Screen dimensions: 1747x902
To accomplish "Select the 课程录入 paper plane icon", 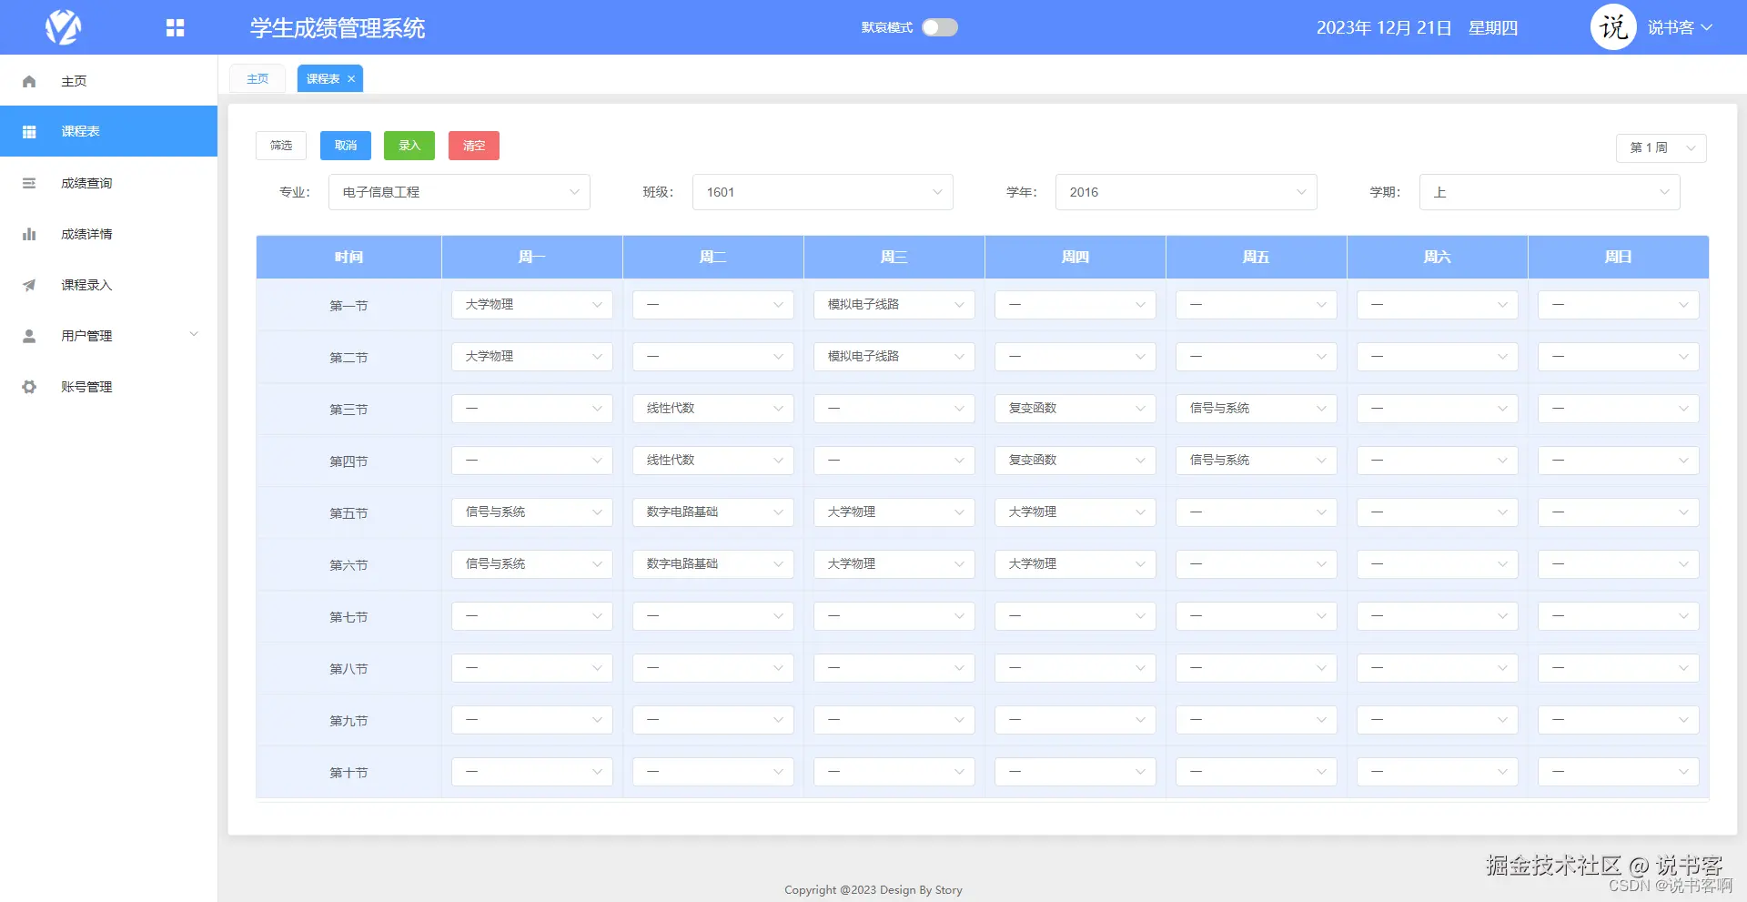I will point(28,285).
